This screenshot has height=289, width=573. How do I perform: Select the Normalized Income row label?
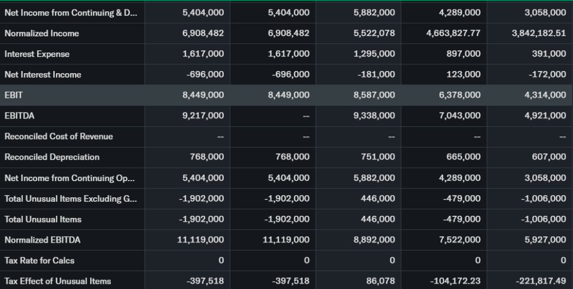click(x=42, y=34)
